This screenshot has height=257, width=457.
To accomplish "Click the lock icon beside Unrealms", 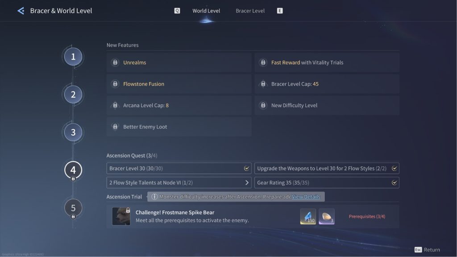I will [x=115, y=62].
